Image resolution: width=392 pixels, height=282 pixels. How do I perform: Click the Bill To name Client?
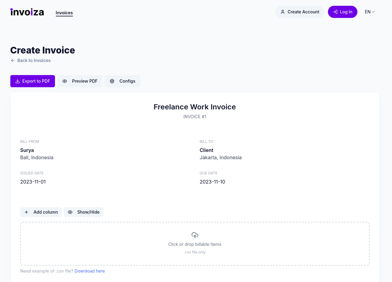[206, 150]
